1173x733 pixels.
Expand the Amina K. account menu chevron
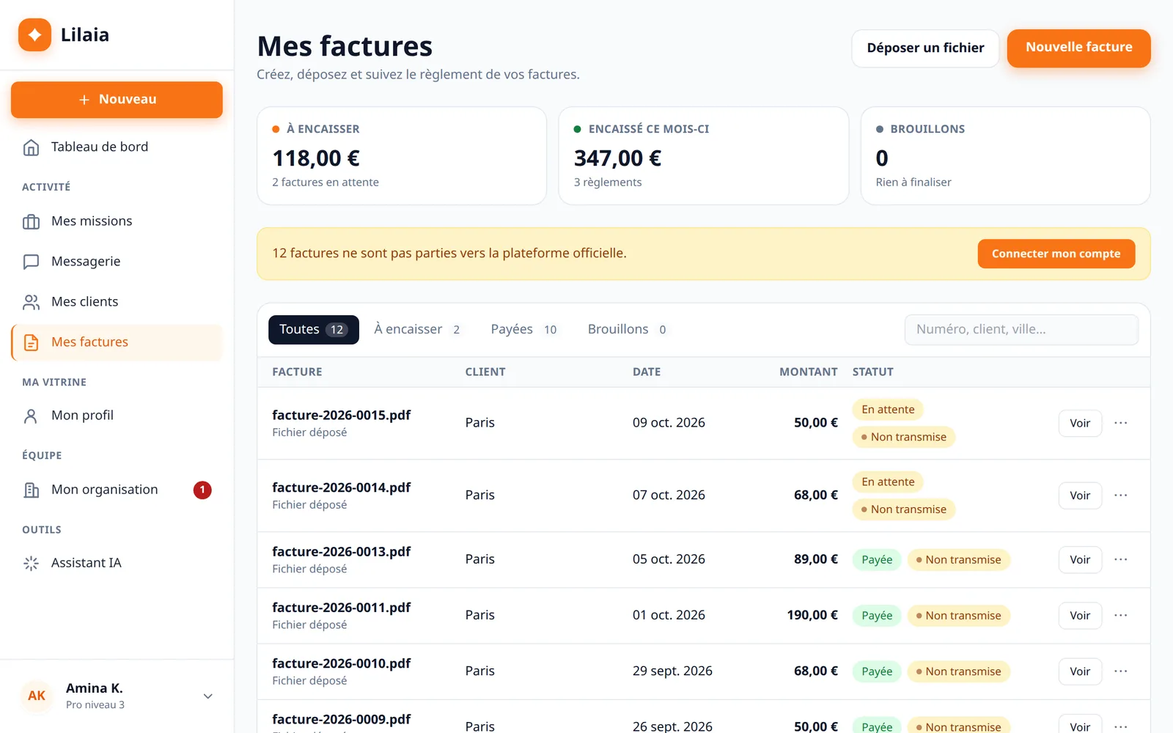[208, 696]
